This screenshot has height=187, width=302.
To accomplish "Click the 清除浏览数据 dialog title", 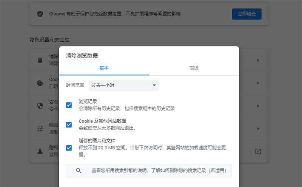I will (x=82, y=56).
